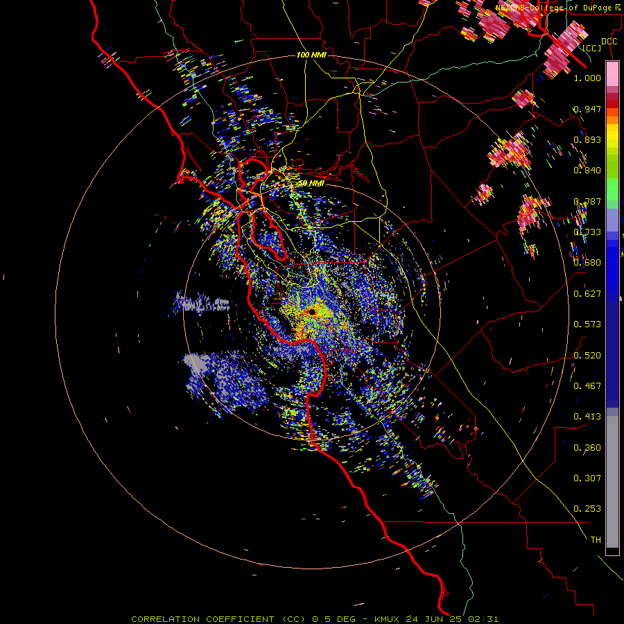Click the black radar site dot
Viewport: 624px width, 624px height.
tap(312, 312)
